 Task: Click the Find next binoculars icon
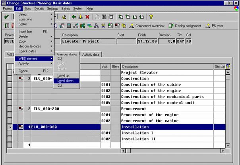pos(111,17)
